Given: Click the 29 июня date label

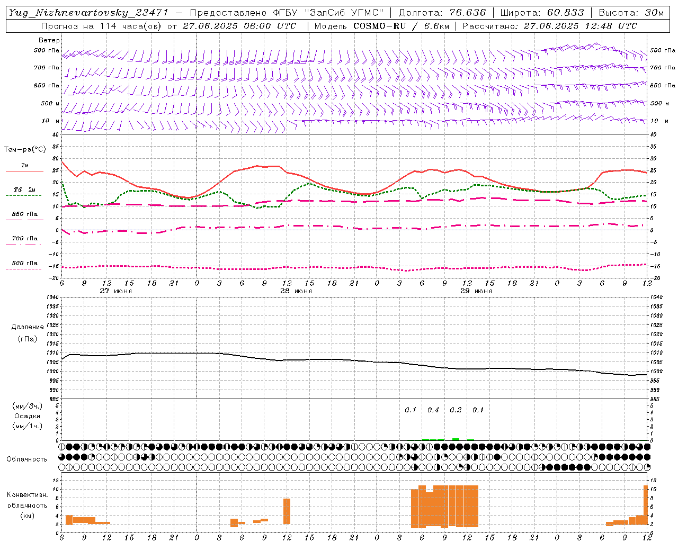Looking at the screenshot, I should 476,291.
